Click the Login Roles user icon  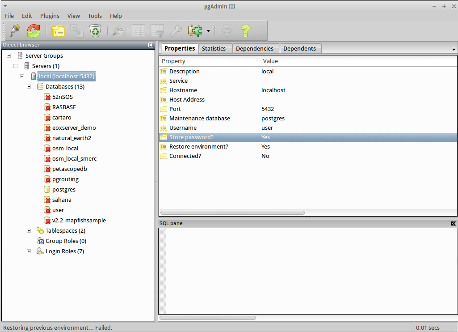40,251
